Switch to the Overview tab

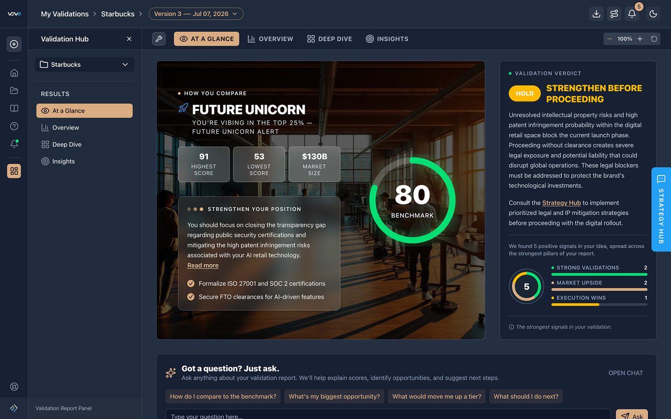(270, 39)
